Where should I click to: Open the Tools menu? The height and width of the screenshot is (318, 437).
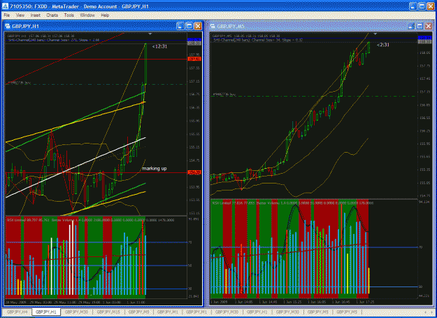[x=69, y=15]
